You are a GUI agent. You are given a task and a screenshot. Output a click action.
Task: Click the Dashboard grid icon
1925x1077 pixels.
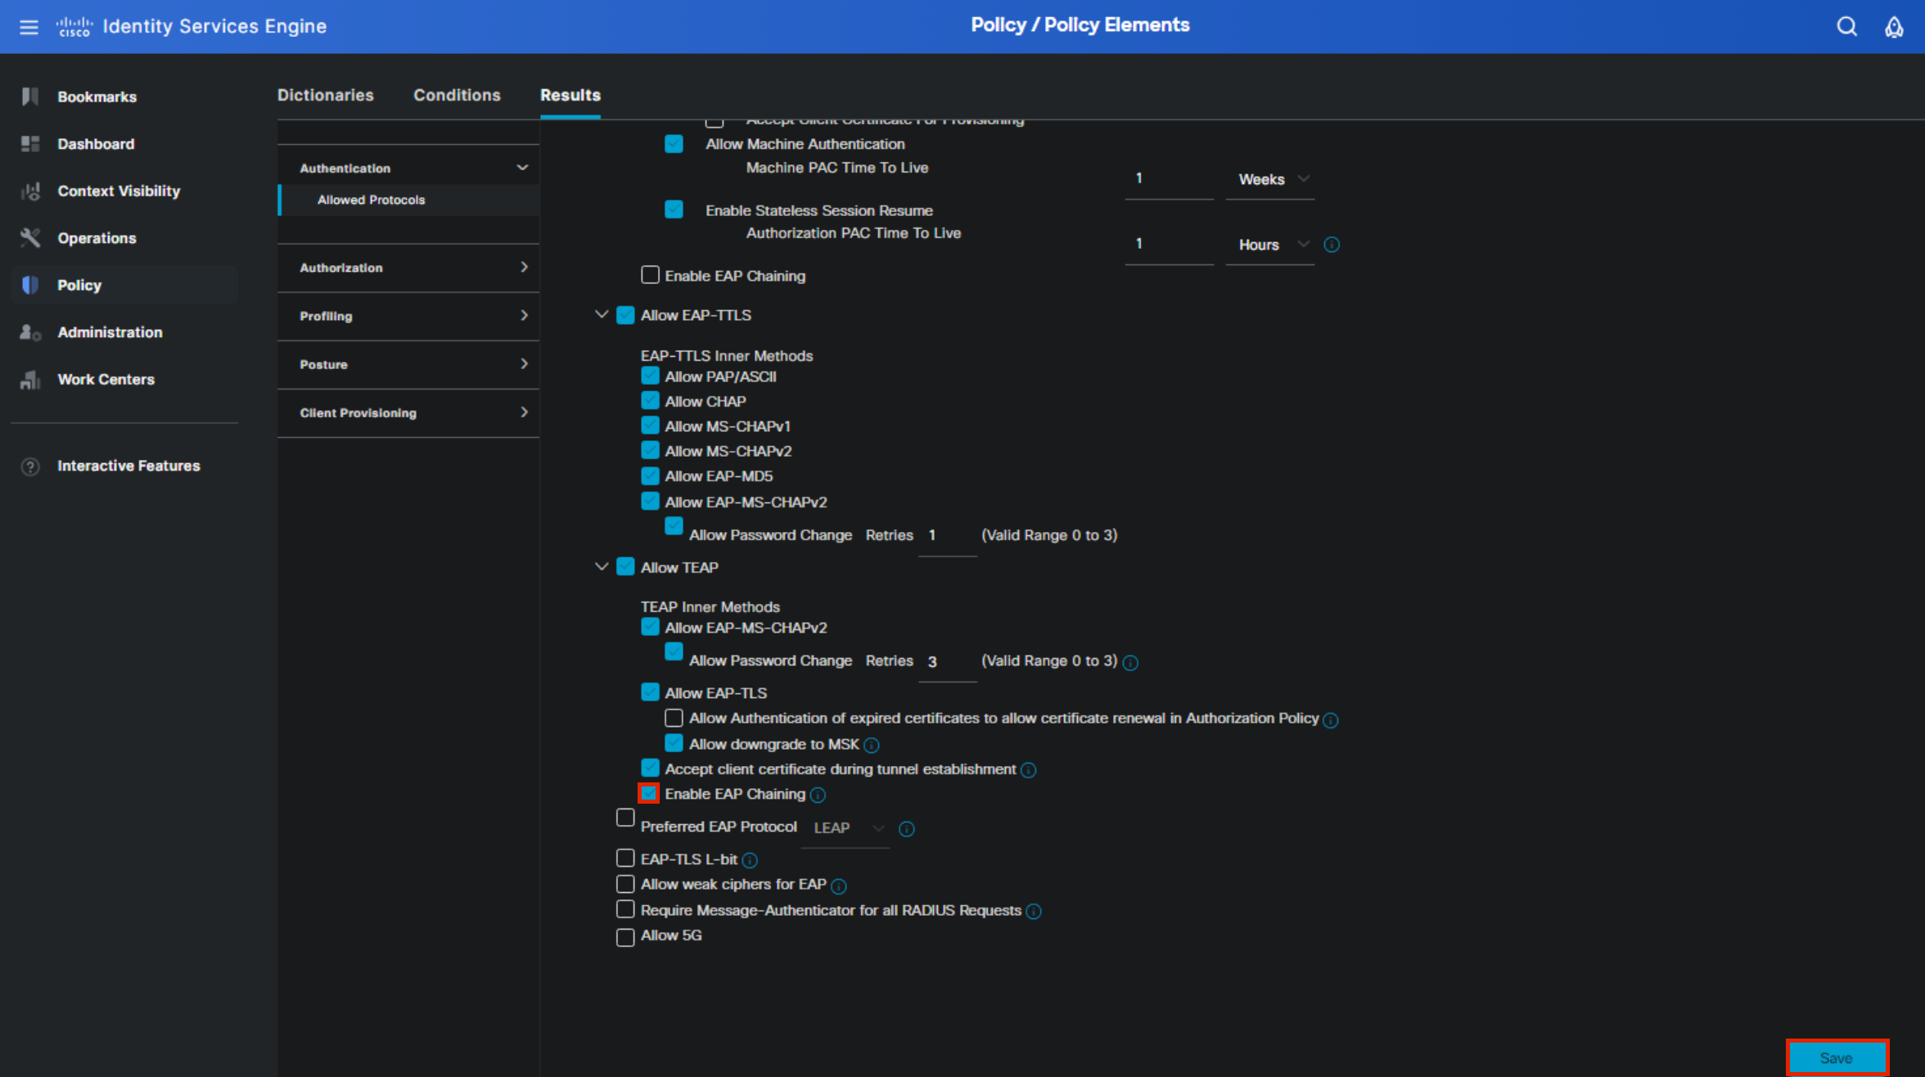point(30,144)
